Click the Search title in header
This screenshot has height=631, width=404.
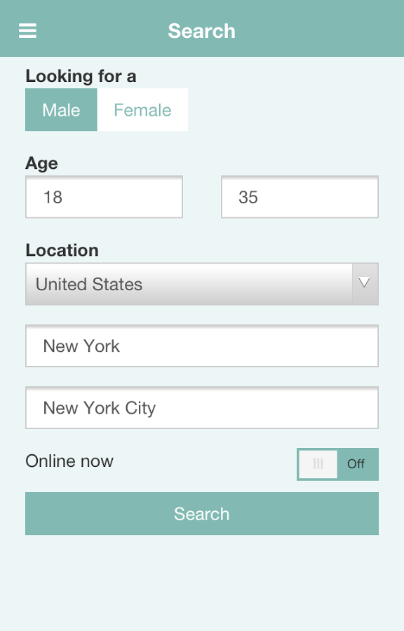tap(201, 31)
